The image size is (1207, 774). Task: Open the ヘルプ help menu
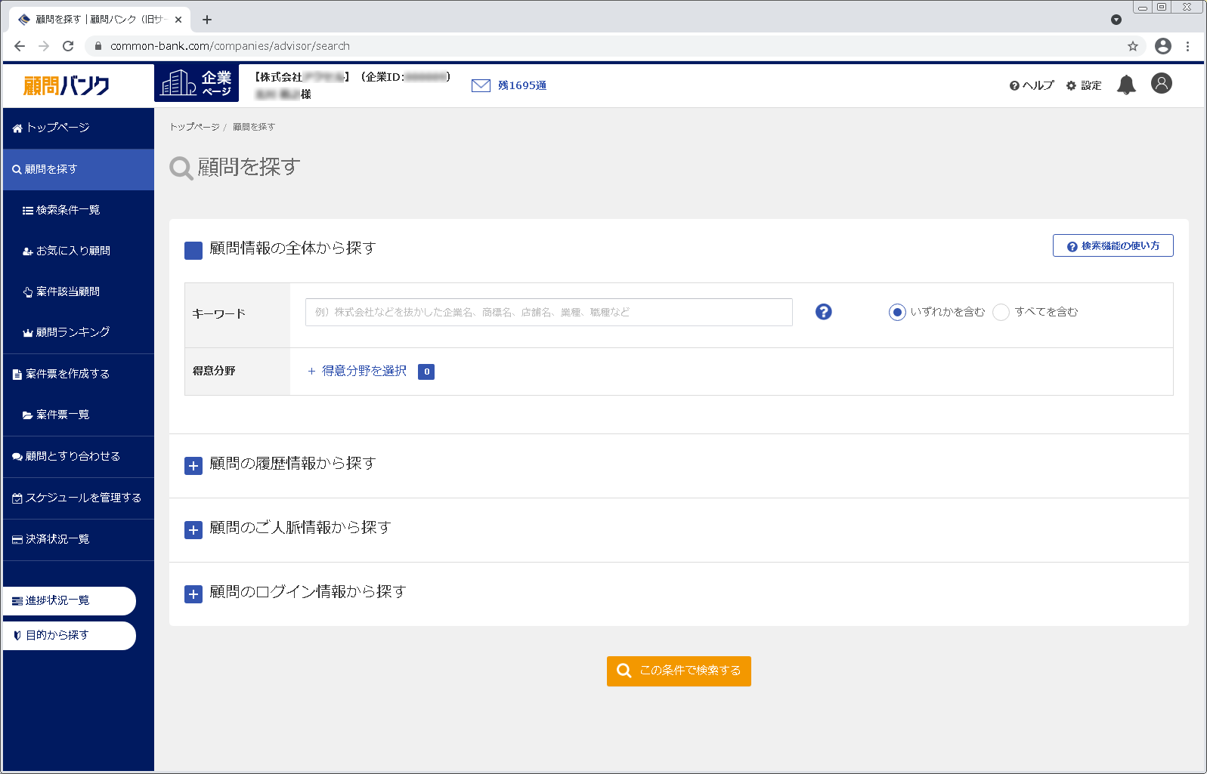click(1032, 85)
